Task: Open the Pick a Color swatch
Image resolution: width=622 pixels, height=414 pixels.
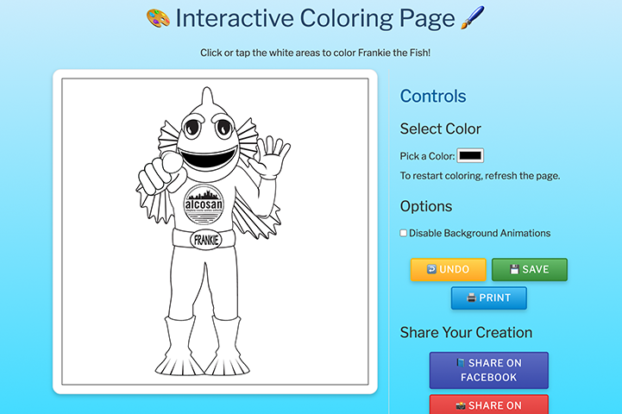Action: tap(470, 155)
